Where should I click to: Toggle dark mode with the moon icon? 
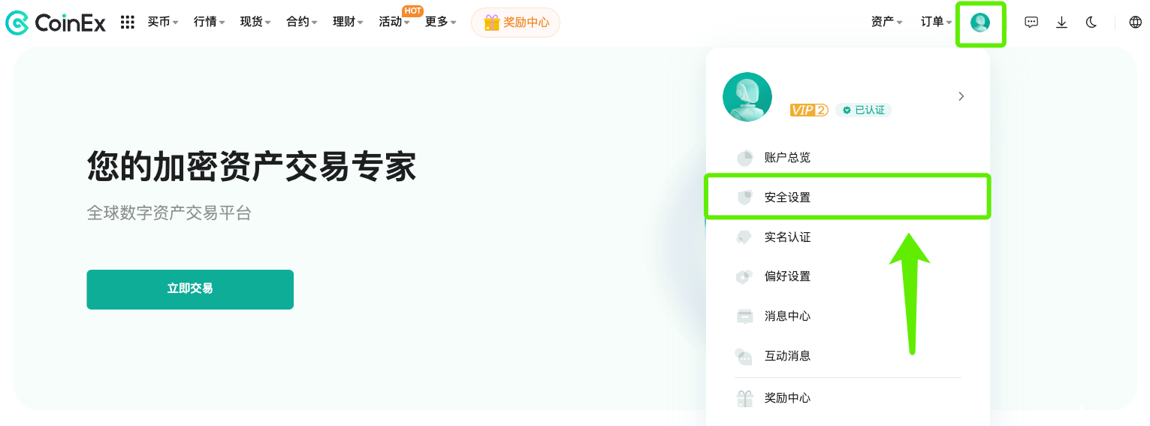tap(1091, 23)
